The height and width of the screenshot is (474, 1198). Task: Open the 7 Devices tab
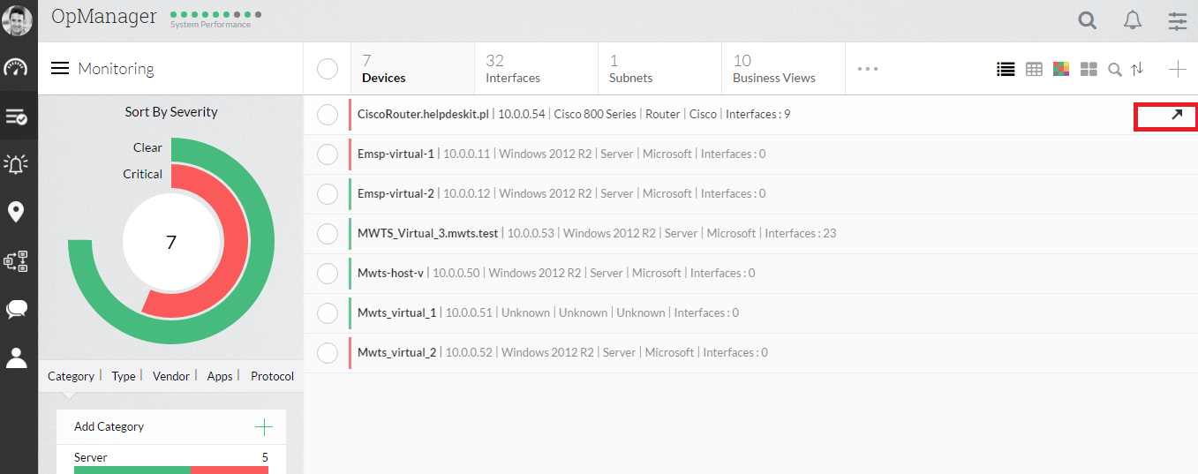pyautogui.click(x=412, y=69)
